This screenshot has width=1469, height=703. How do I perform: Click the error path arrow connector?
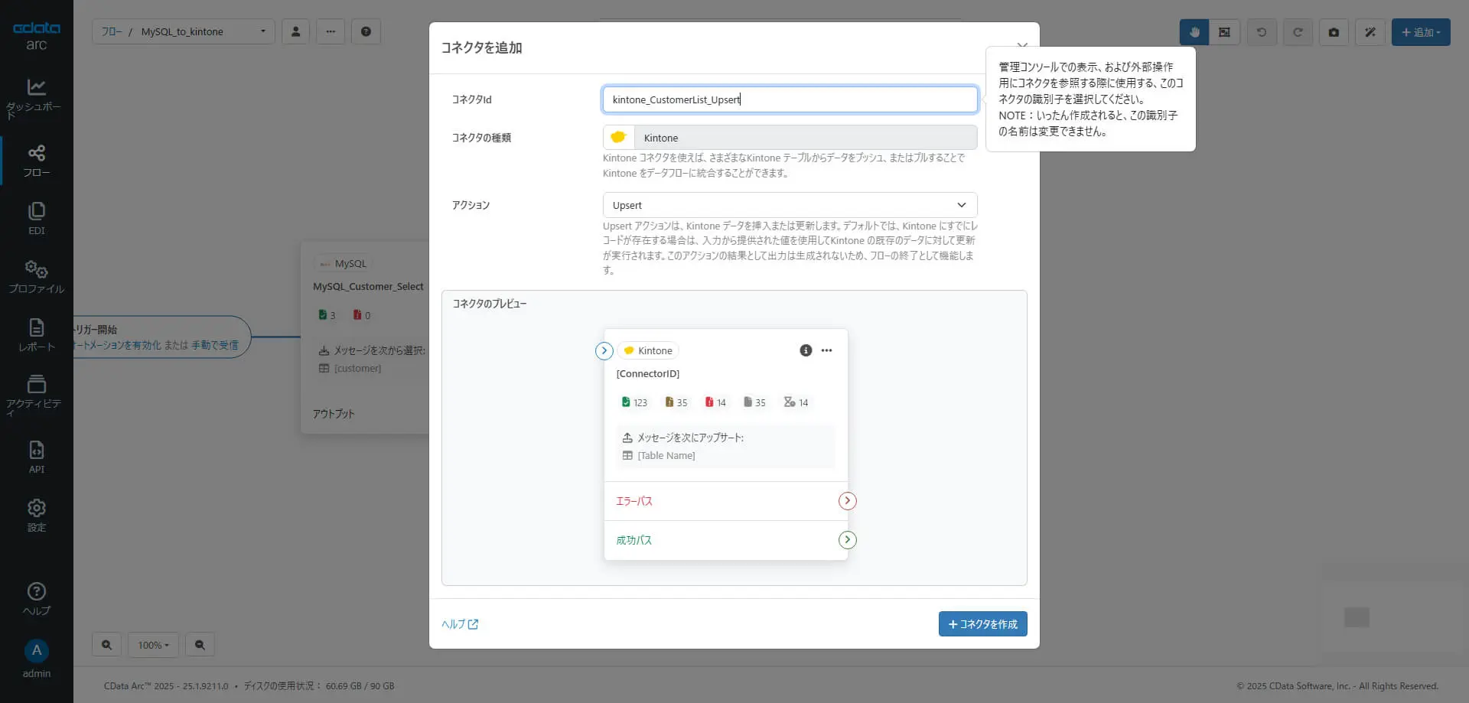tap(847, 501)
